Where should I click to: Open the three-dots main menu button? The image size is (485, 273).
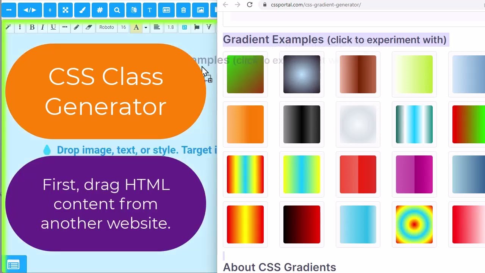pyautogui.click(x=9, y=10)
